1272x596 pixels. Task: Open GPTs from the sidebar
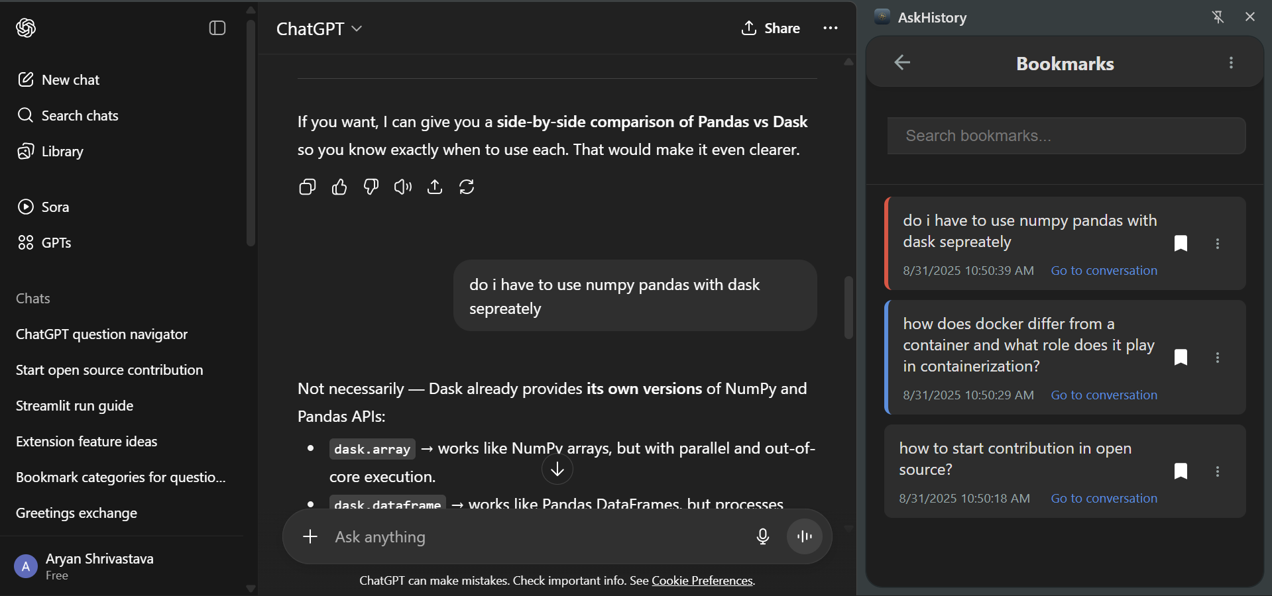pos(44,243)
